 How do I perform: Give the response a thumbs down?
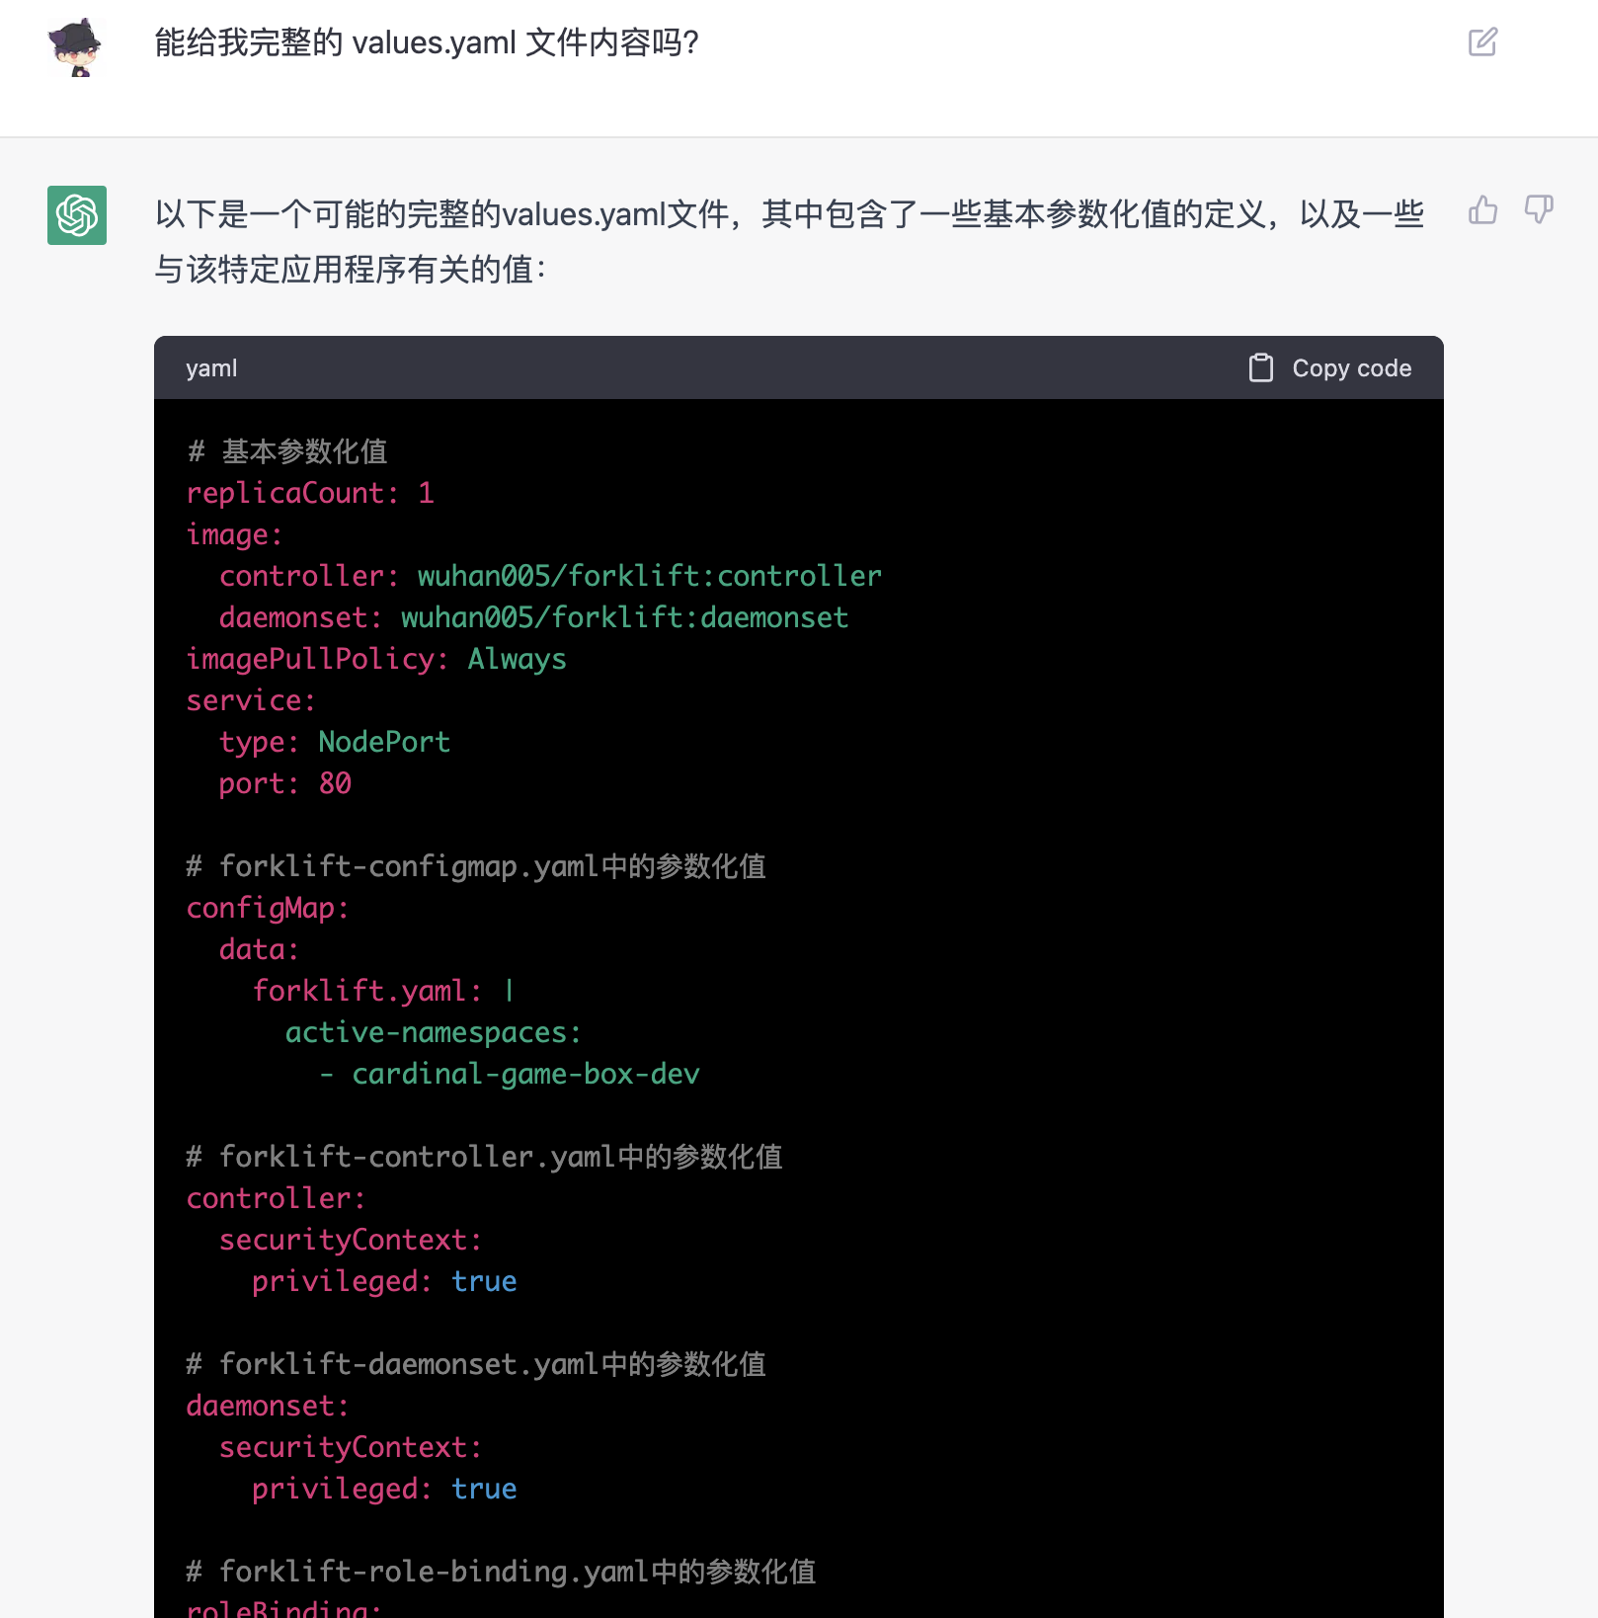point(1538,210)
